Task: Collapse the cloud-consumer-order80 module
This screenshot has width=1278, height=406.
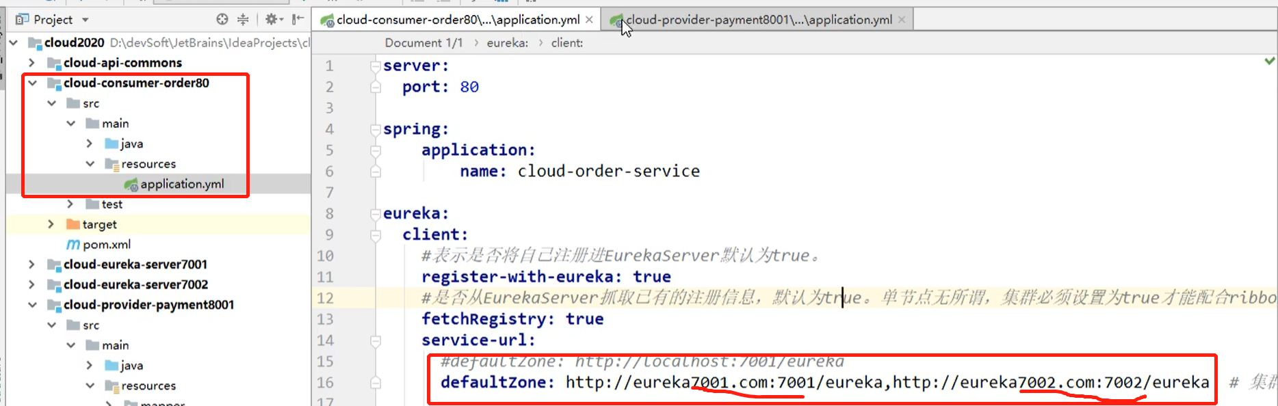Action: coord(31,83)
